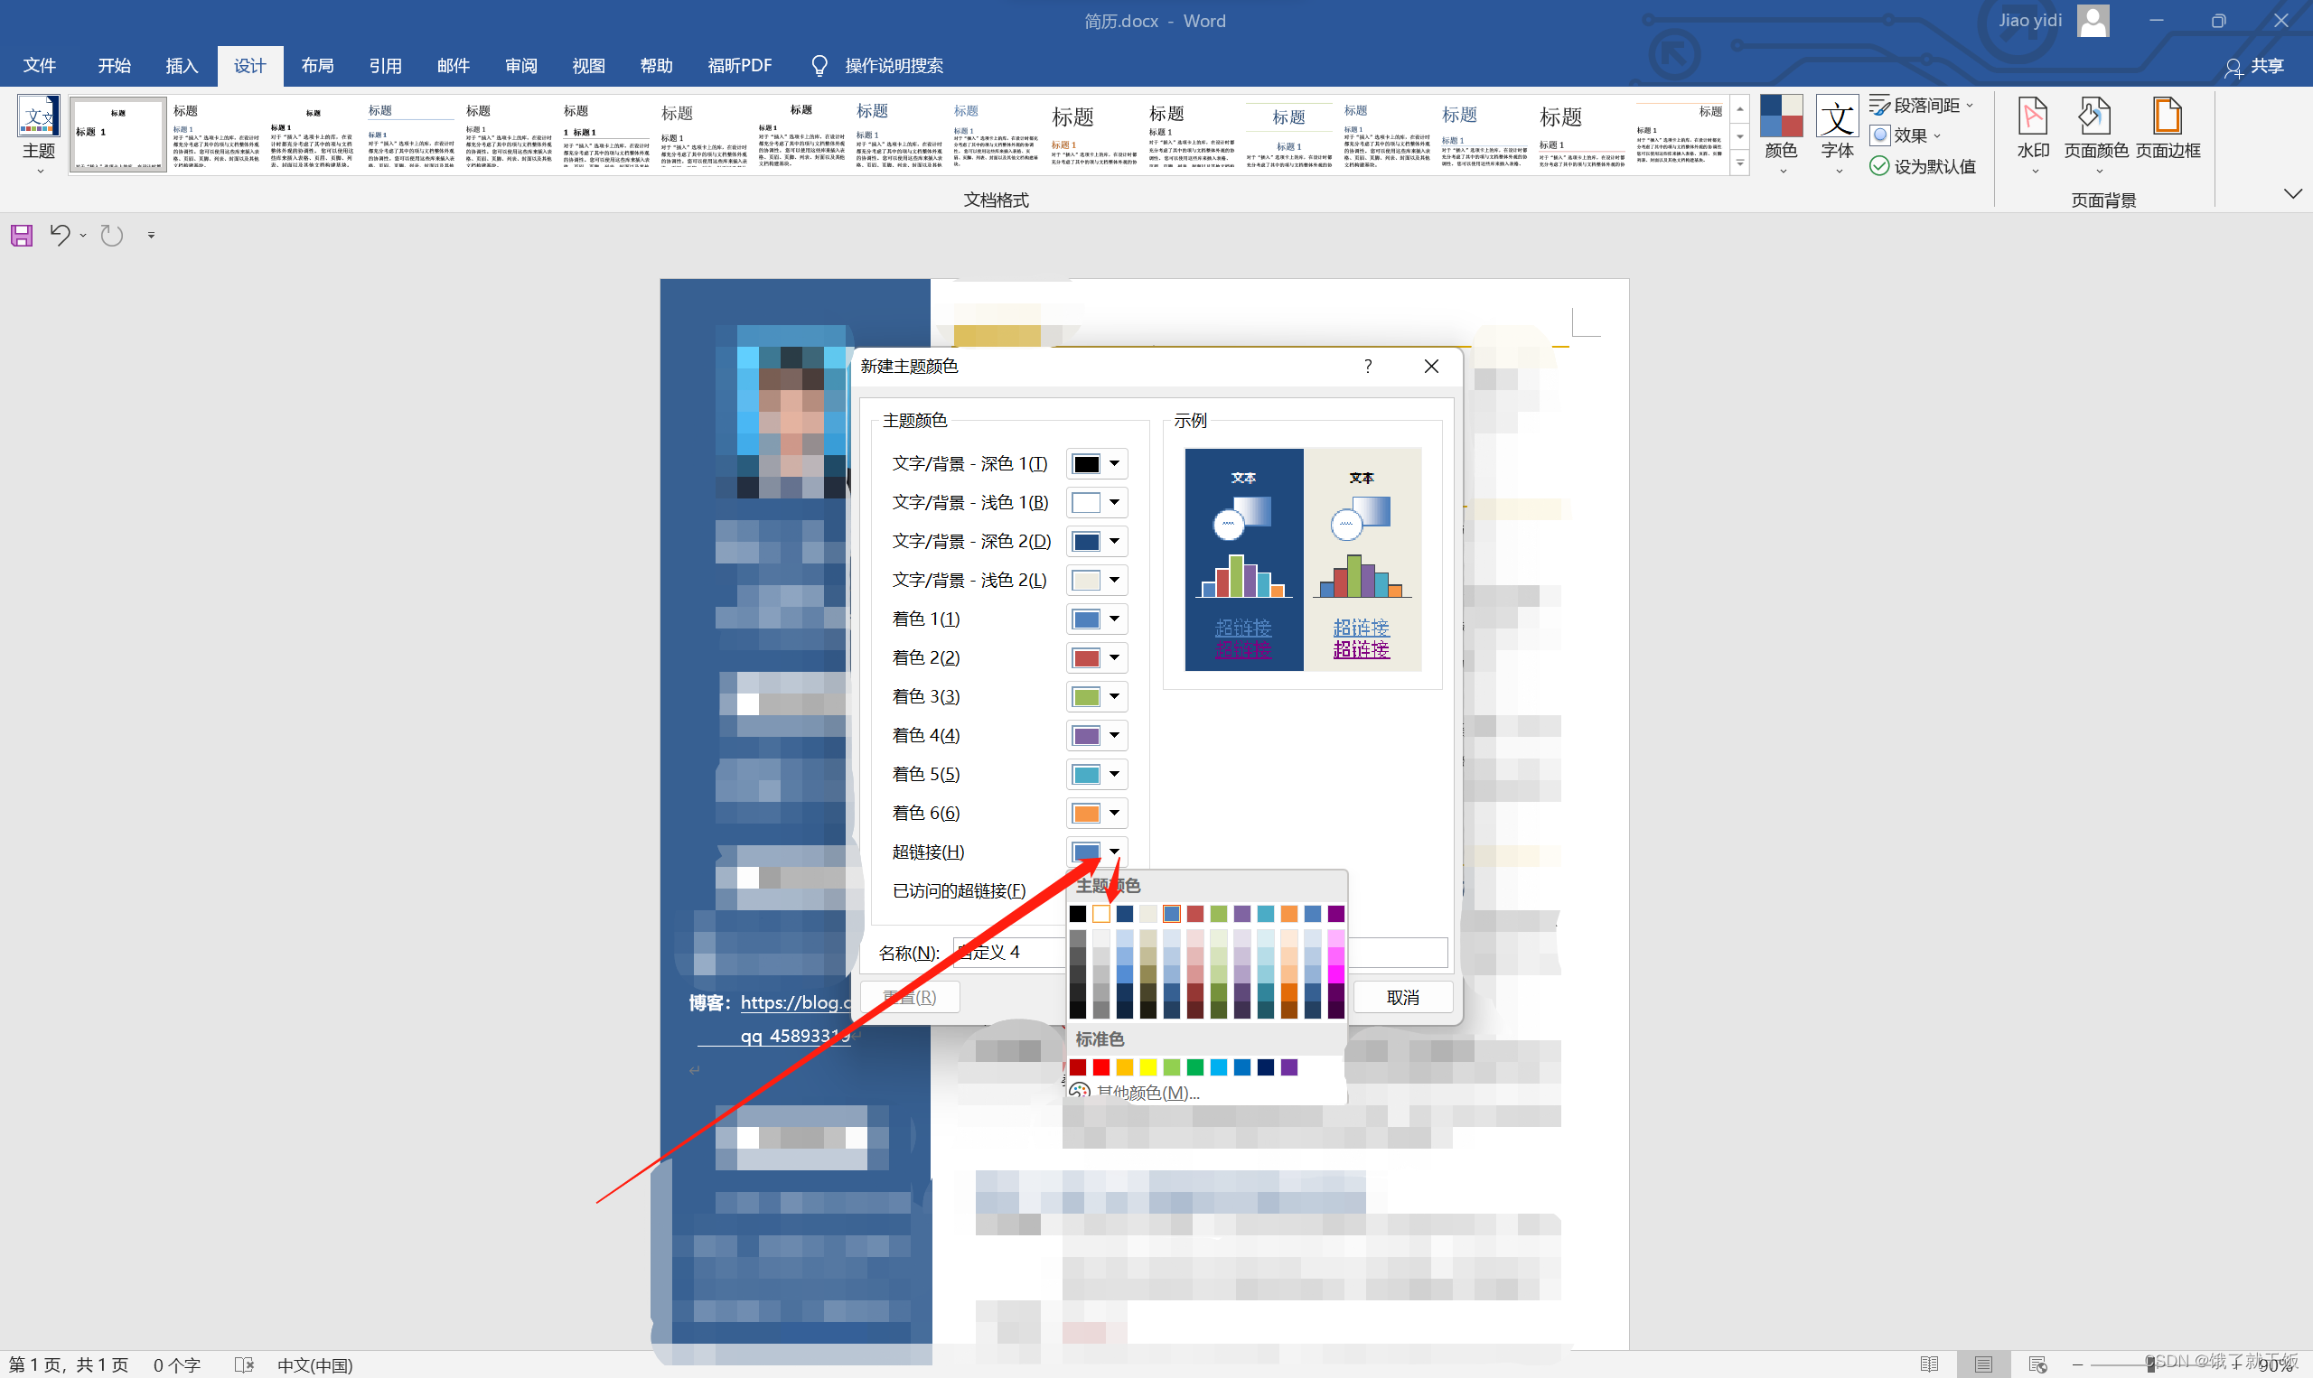Open Page Color (页面颜色) menu
The width and height of the screenshot is (2313, 1378).
click(x=2094, y=130)
